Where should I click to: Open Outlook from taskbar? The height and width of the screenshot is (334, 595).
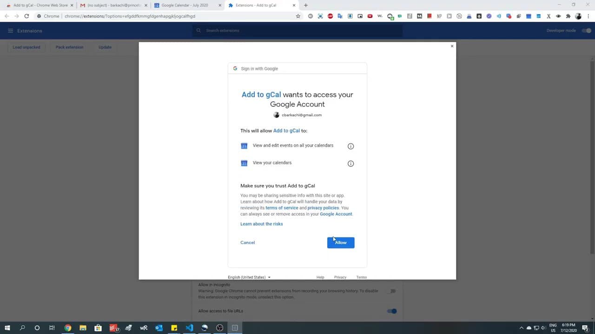(x=159, y=328)
